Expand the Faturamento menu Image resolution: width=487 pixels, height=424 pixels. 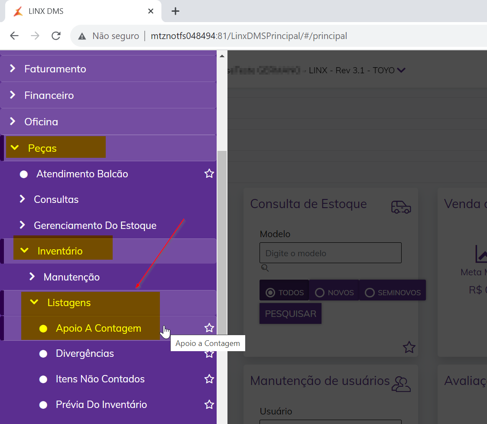pyautogui.click(x=108, y=68)
